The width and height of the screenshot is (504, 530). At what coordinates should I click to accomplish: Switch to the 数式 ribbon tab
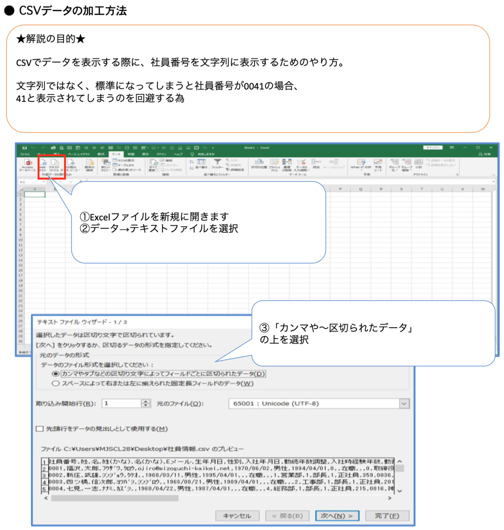(101, 154)
